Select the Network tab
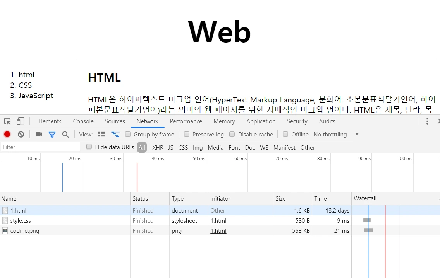 tap(148, 121)
